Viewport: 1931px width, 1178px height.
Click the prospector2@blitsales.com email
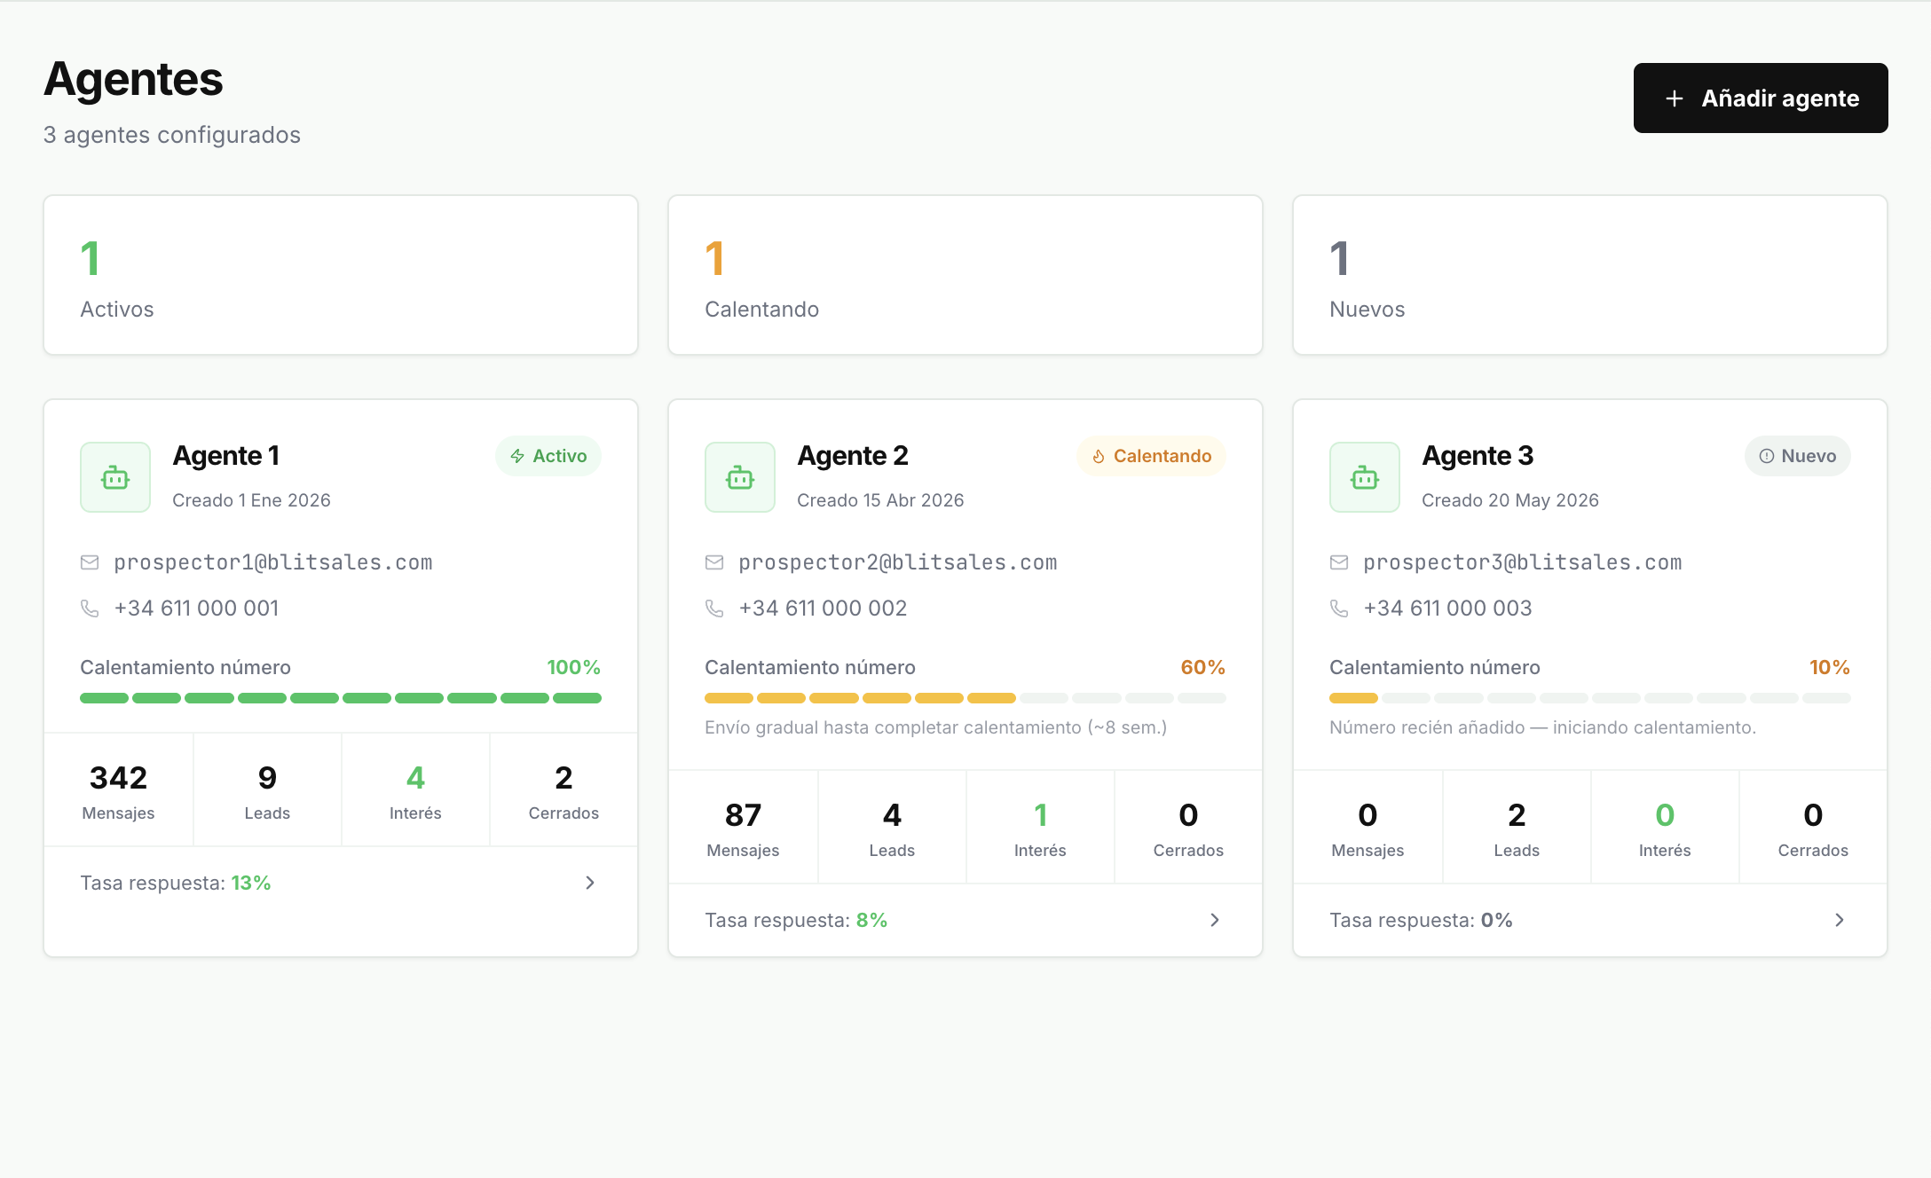(x=898, y=562)
